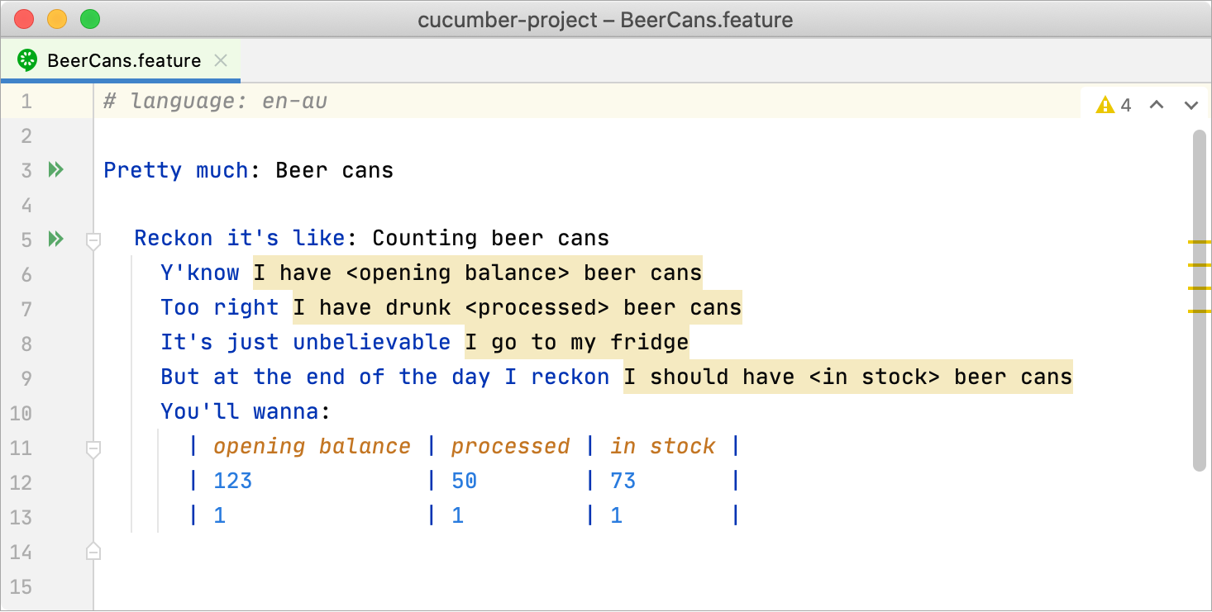
Task: Click the Cucumber logo on the file tab
Action: [x=27, y=59]
